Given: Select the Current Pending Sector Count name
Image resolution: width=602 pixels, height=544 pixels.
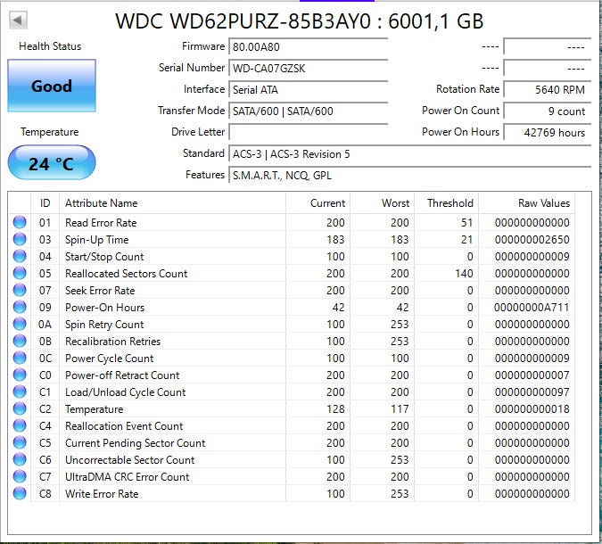Looking at the screenshot, I should [x=136, y=443].
